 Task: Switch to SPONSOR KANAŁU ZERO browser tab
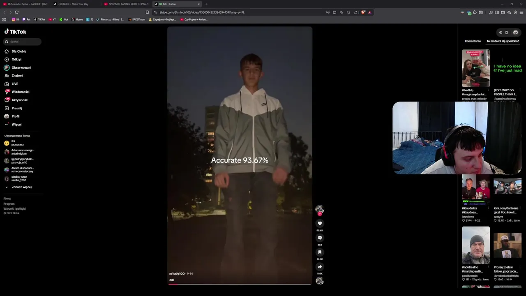[x=126, y=4]
